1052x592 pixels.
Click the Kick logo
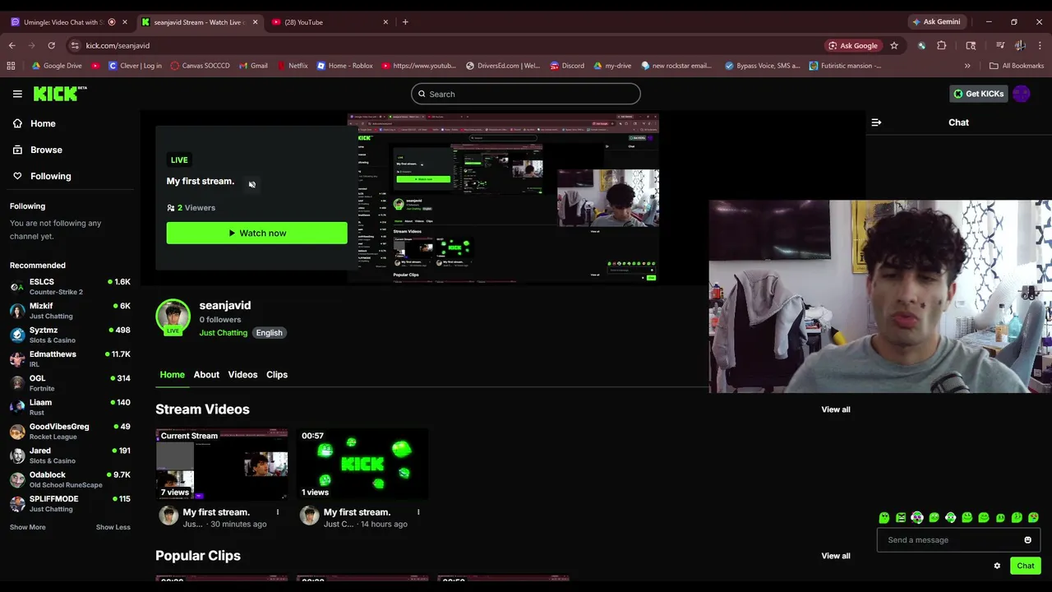[x=60, y=93]
